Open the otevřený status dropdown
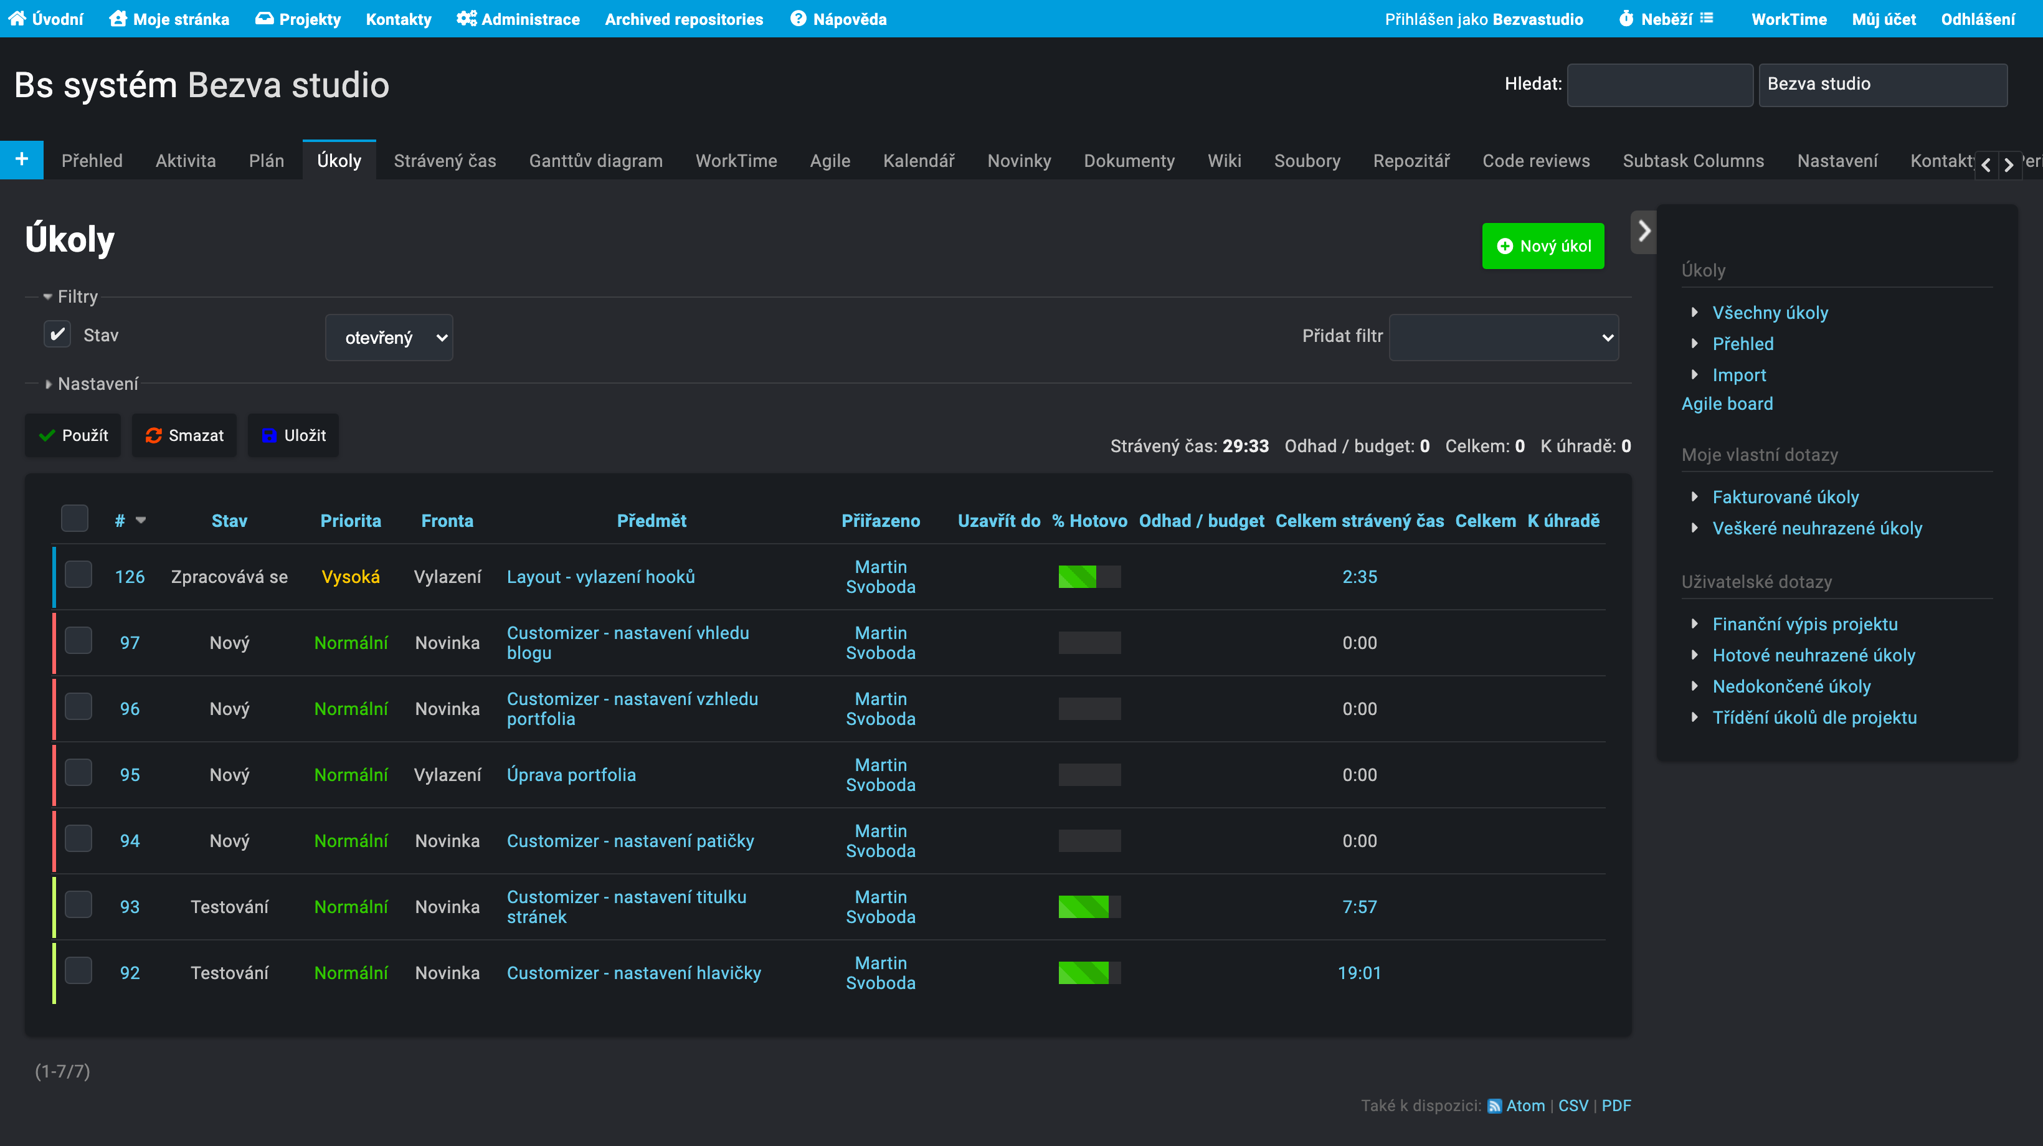The width and height of the screenshot is (2043, 1146). (x=389, y=338)
